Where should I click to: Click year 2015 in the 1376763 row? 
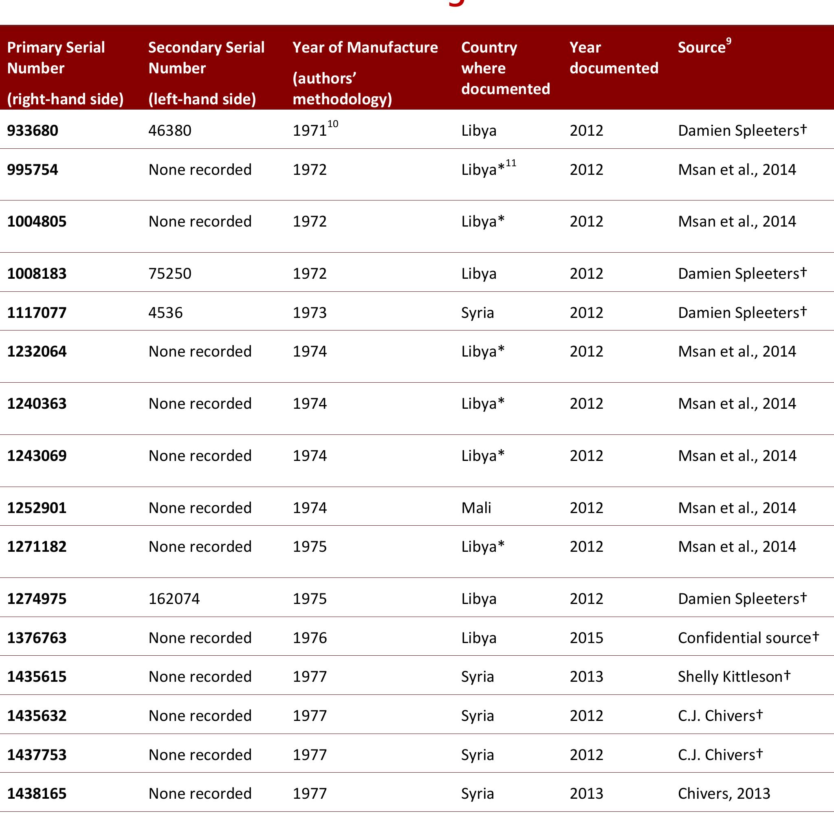[586, 638]
